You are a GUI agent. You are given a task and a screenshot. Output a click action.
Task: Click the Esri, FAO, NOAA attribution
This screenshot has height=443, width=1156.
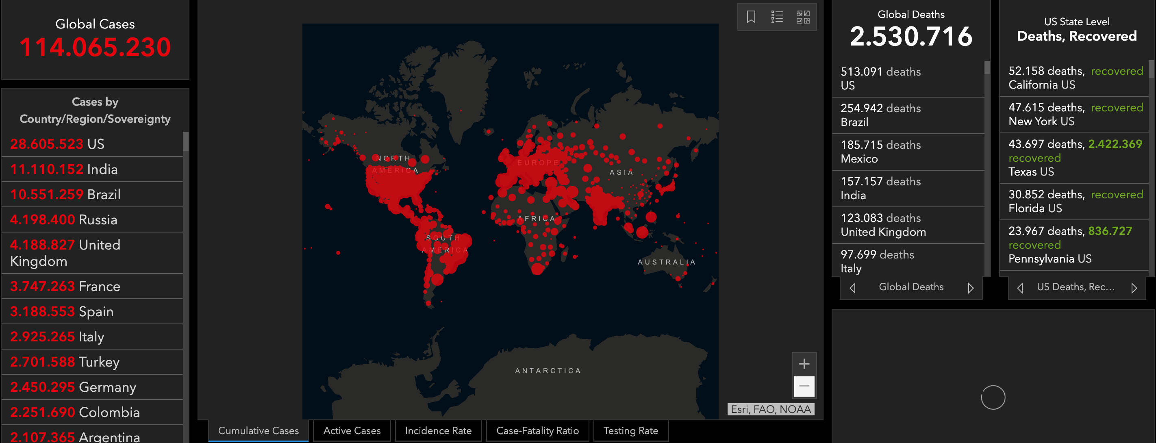pyautogui.click(x=771, y=409)
